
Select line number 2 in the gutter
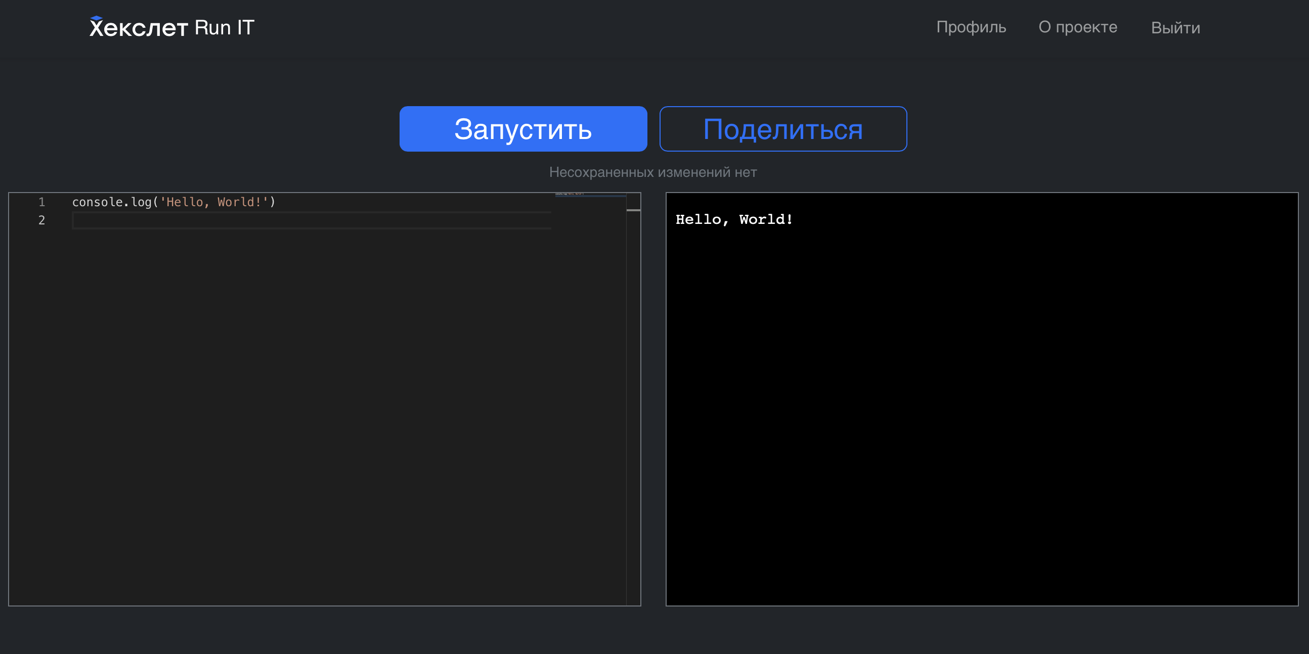(41, 220)
